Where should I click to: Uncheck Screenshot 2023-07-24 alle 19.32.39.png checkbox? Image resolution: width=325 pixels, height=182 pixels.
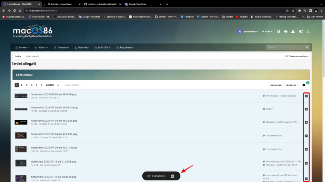point(306,123)
